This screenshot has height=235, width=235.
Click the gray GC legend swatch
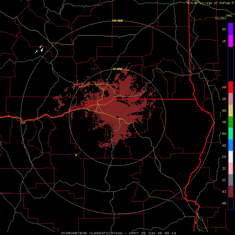pyautogui.click(x=231, y=180)
